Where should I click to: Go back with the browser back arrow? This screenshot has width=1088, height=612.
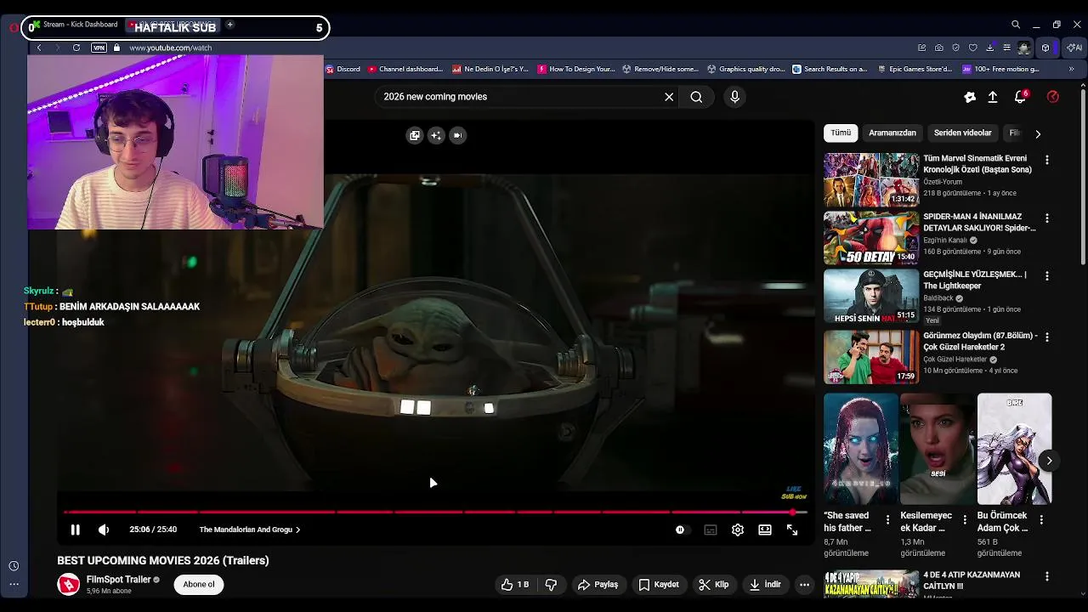coord(39,48)
